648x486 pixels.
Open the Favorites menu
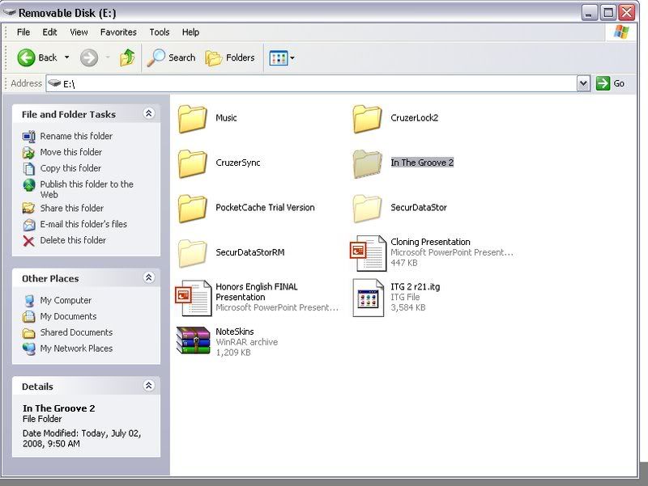(118, 32)
